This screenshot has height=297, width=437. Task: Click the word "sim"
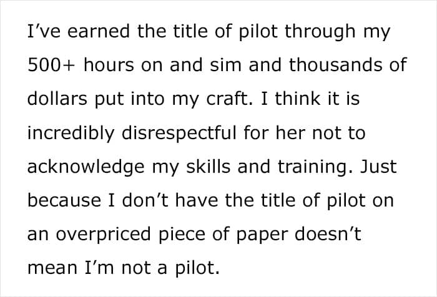click(x=225, y=65)
